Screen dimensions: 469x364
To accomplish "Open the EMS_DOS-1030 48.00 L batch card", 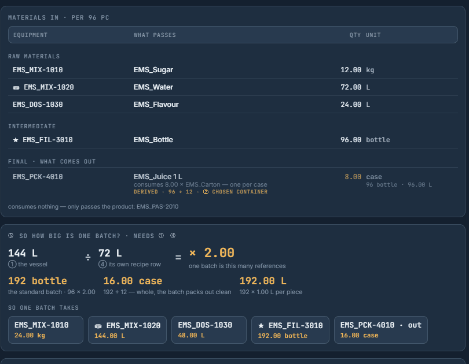I will [209, 330].
